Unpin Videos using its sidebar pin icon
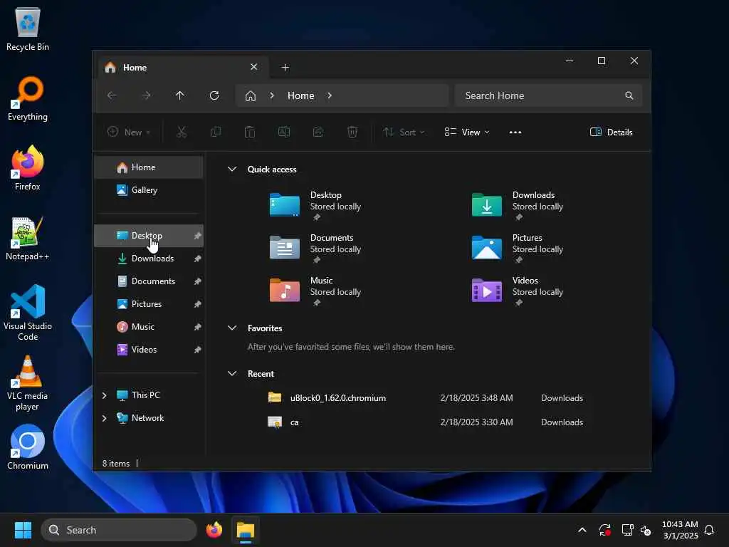Image resolution: width=729 pixels, height=547 pixels. coord(198,350)
